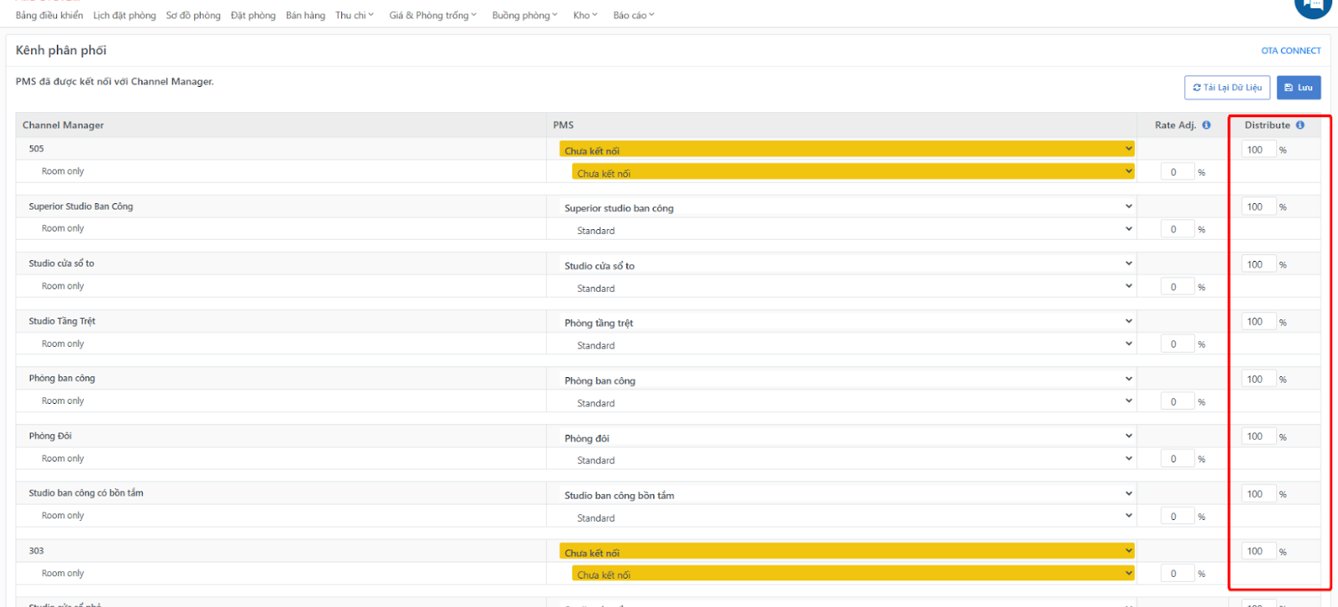
Task: Click Distribute field for Studio ban công có bồn tắm
Action: click(1259, 494)
